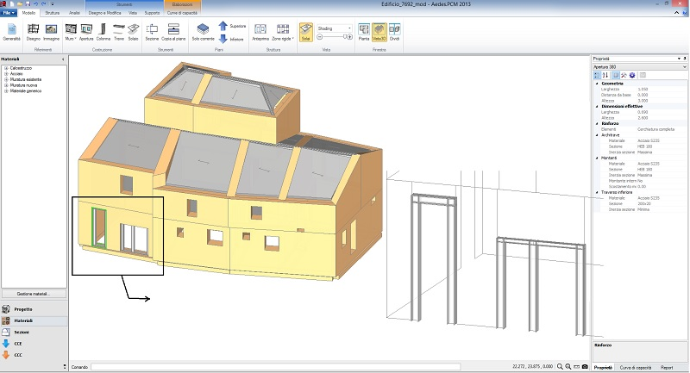Click the Apertura opening tool
Image resolution: width=690 pixels, height=373 pixels.
86,31
